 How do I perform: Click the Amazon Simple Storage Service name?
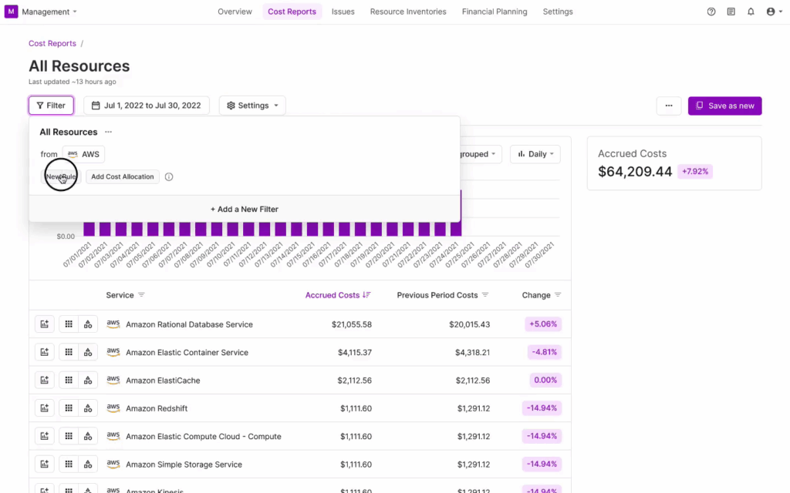(184, 464)
